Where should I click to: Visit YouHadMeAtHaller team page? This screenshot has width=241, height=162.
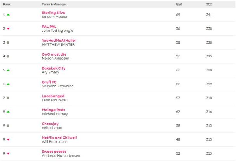tap(58, 40)
